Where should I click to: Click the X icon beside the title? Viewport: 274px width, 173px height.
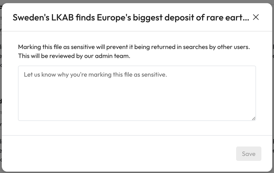256,17
